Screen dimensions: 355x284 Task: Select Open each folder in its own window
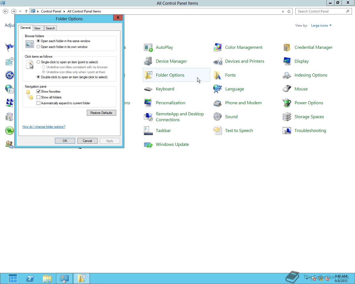click(38, 47)
